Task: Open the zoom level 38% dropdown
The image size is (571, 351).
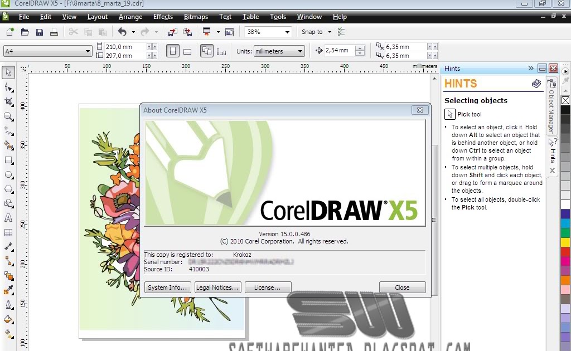Action: (287, 32)
